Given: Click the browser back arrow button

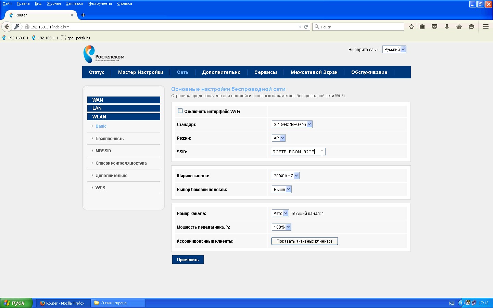Looking at the screenshot, I should click(x=7, y=27).
